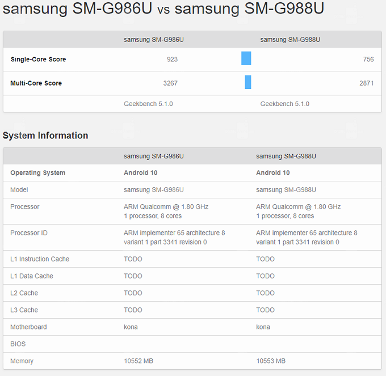Click the Memory value 10553 MB
This screenshot has height=376, width=386.
point(271,361)
